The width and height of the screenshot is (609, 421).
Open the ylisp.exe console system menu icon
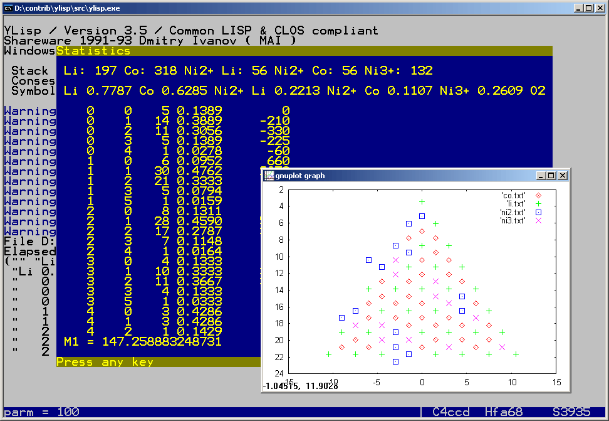pyautogui.click(x=8, y=8)
